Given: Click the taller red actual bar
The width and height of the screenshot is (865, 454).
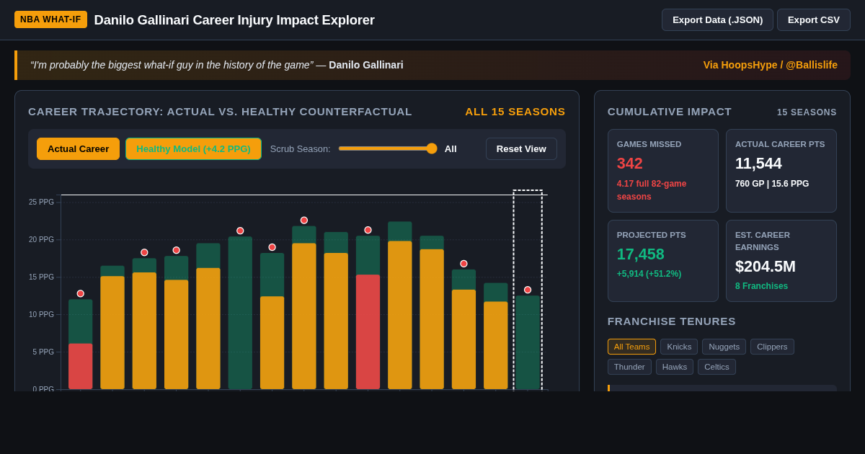Looking at the screenshot, I should pyautogui.click(x=368, y=332).
